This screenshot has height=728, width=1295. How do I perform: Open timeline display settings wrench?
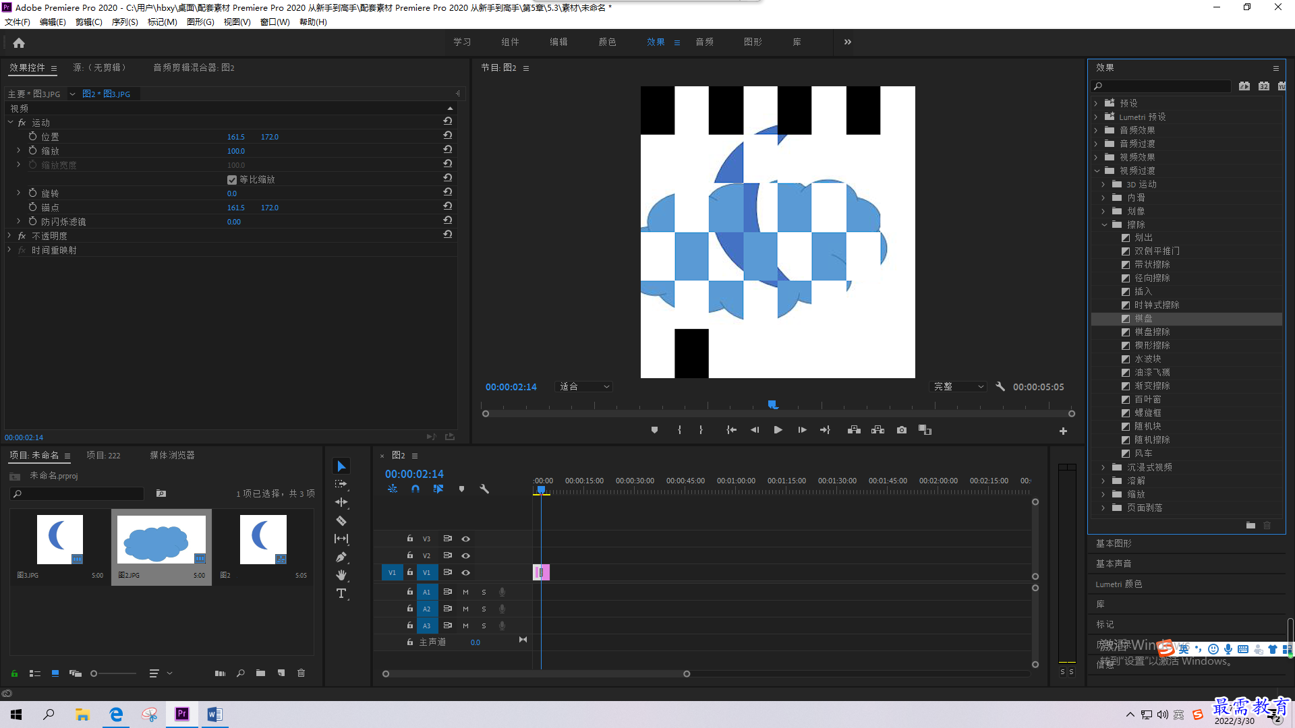tap(484, 489)
